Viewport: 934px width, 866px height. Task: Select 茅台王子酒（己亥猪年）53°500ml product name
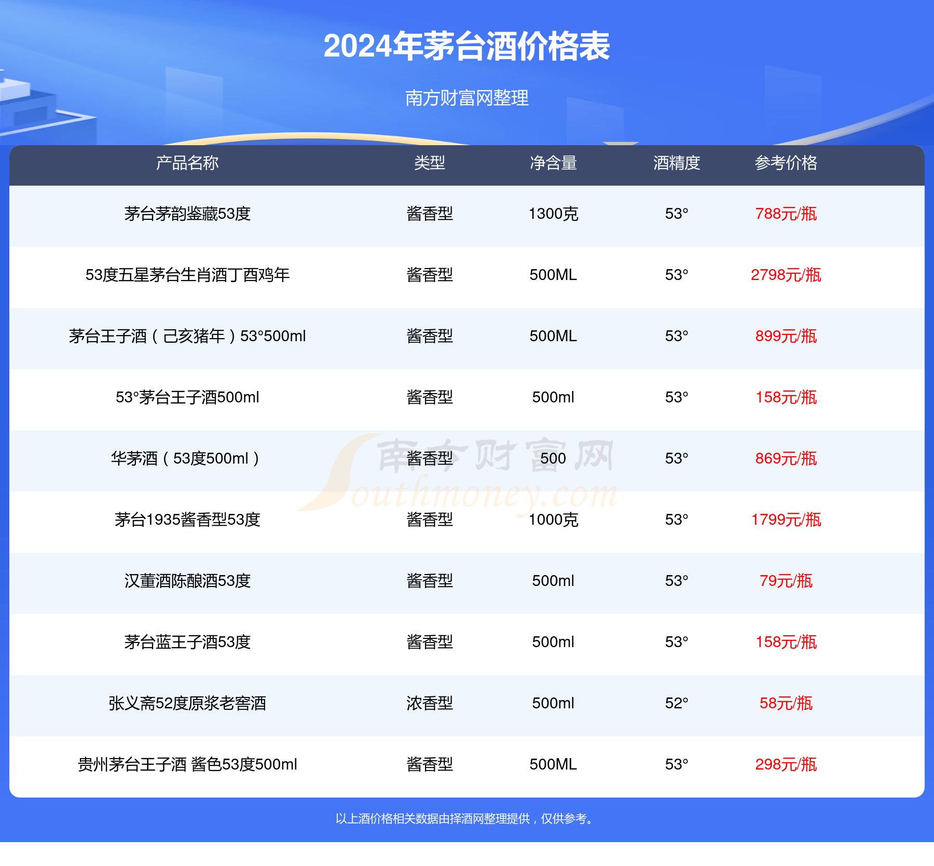[x=187, y=336]
